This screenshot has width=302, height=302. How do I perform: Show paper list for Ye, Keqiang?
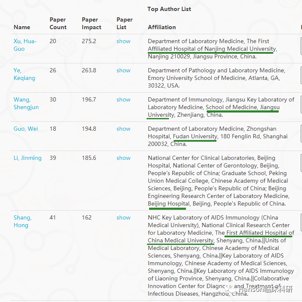click(x=123, y=70)
